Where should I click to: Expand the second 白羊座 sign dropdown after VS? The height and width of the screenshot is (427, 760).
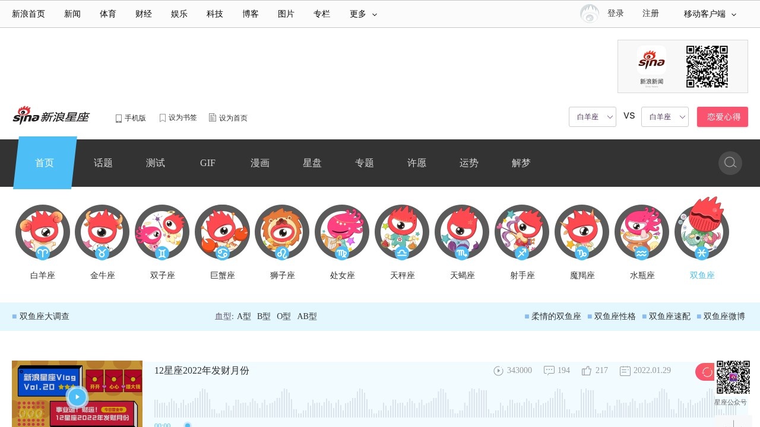pos(664,117)
